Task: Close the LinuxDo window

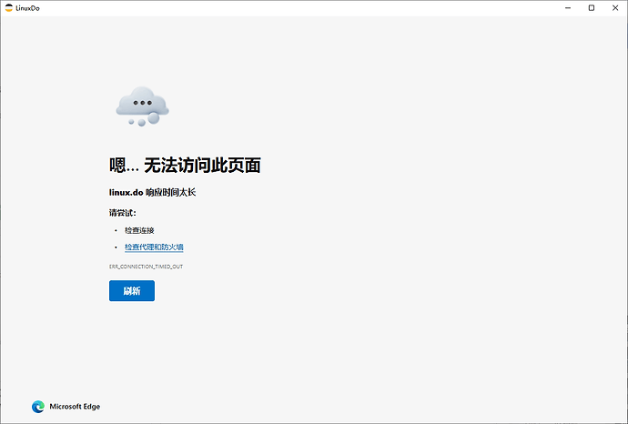Action: click(615, 8)
